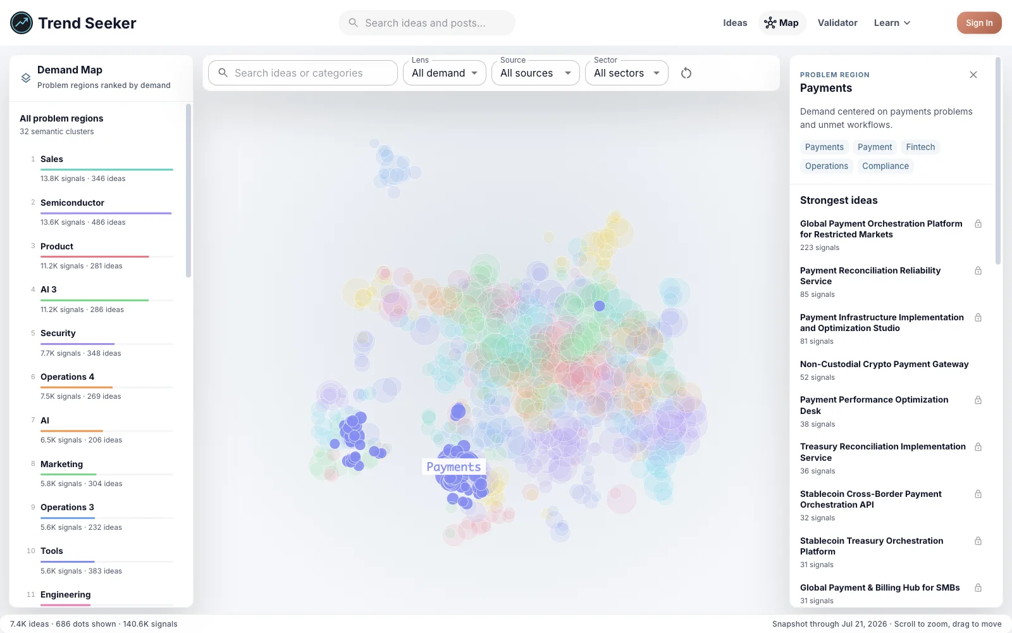Open the Validator page
Viewport: 1012px width, 633px height.
pyautogui.click(x=837, y=23)
